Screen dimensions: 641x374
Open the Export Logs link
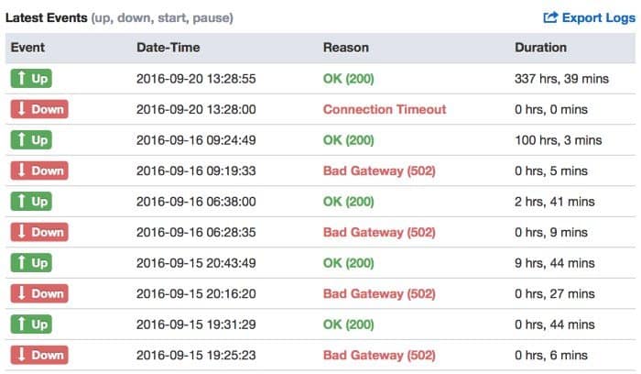[x=595, y=17]
